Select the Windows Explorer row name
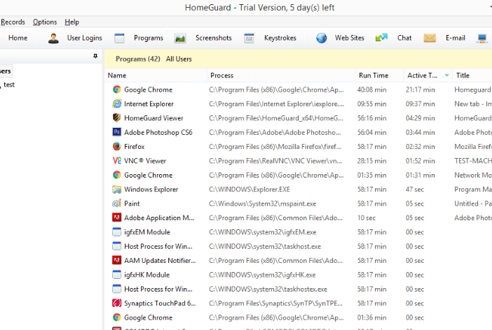 tap(151, 189)
